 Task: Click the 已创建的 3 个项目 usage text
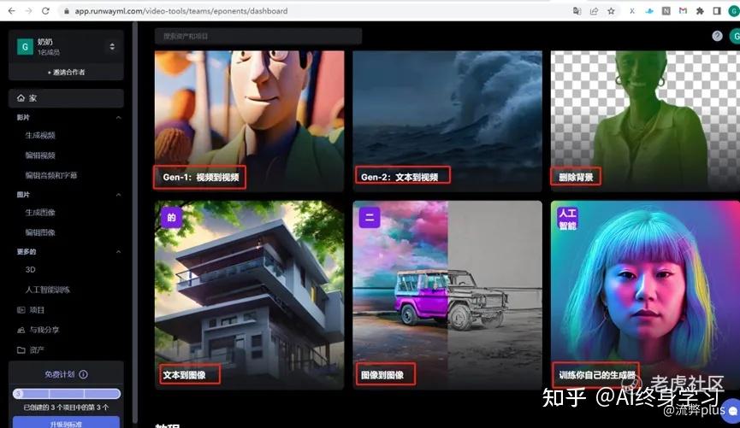coord(66,407)
